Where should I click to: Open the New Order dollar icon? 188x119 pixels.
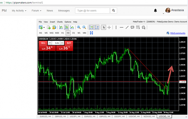pyautogui.click(x=54, y=27)
